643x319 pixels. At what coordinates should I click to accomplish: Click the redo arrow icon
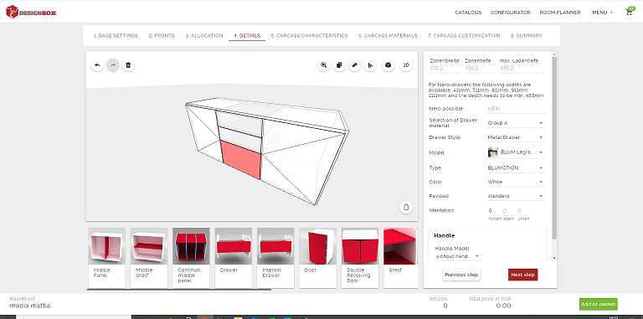(x=113, y=65)
